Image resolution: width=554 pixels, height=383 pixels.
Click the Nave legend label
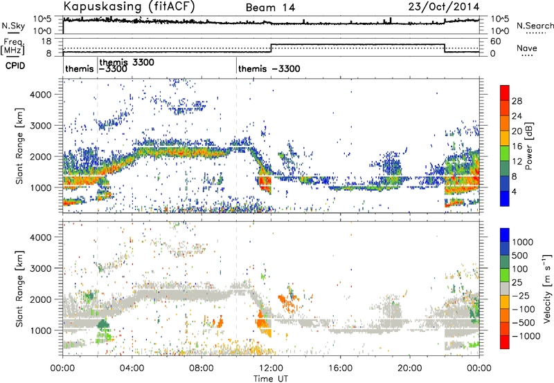click(527, 48)
